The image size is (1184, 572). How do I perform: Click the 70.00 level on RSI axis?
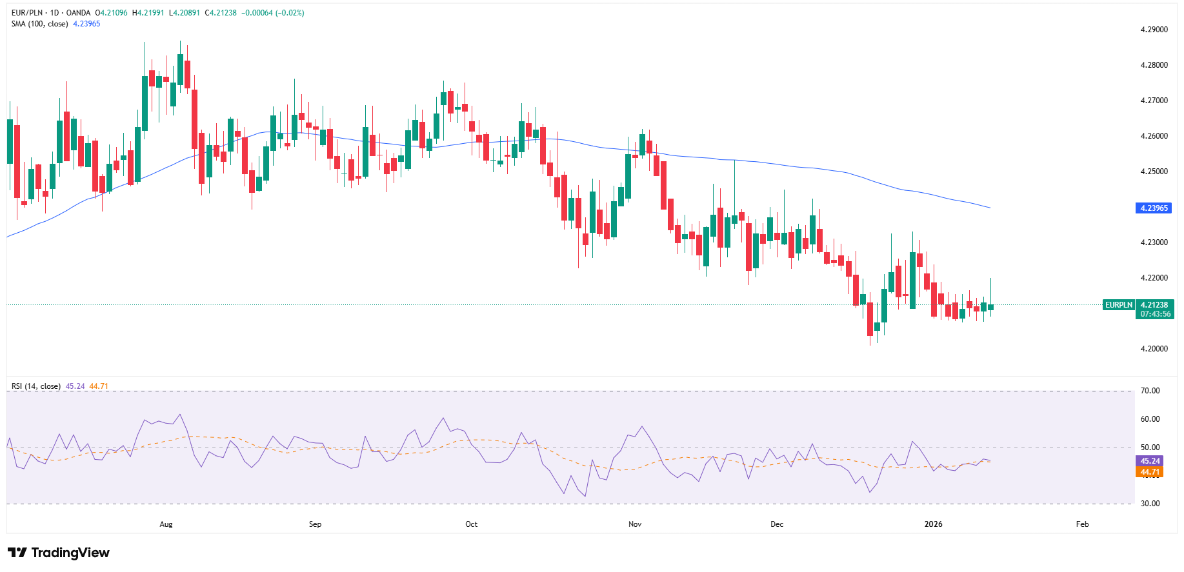click(x=1150, y=391)
